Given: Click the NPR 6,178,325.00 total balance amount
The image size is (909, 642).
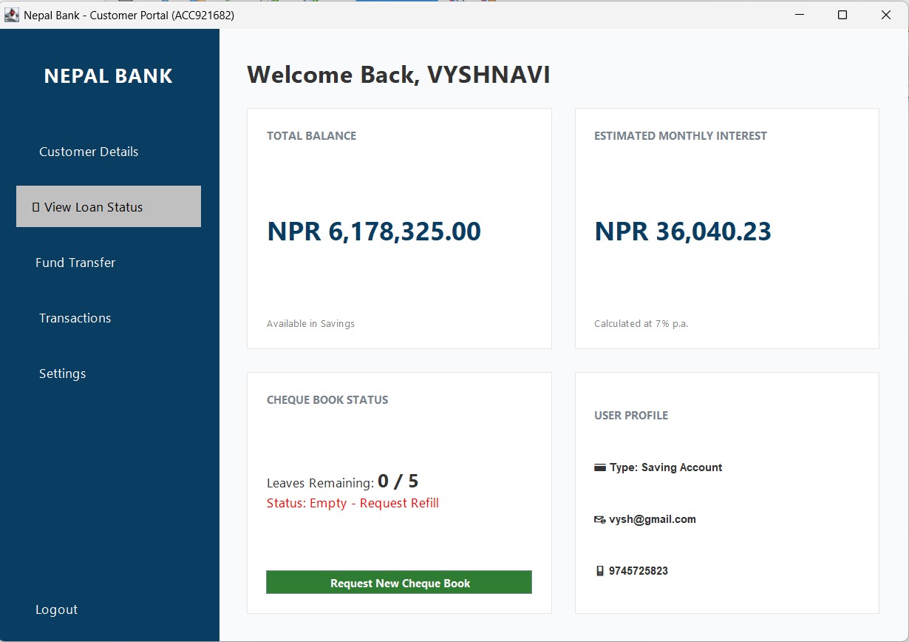Looking at the screenshot, I should [374, 232].
